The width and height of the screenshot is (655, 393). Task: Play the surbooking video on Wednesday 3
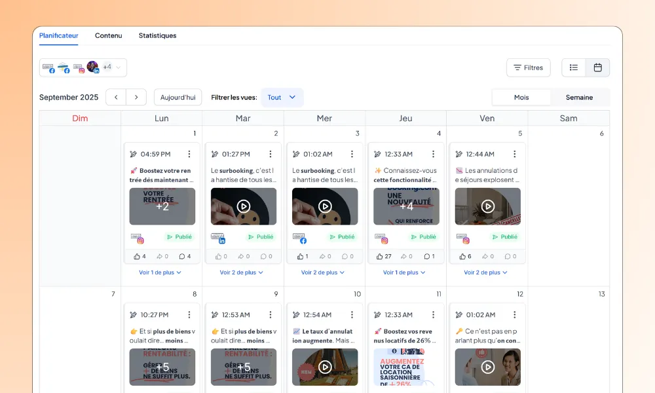coord(325,206)
